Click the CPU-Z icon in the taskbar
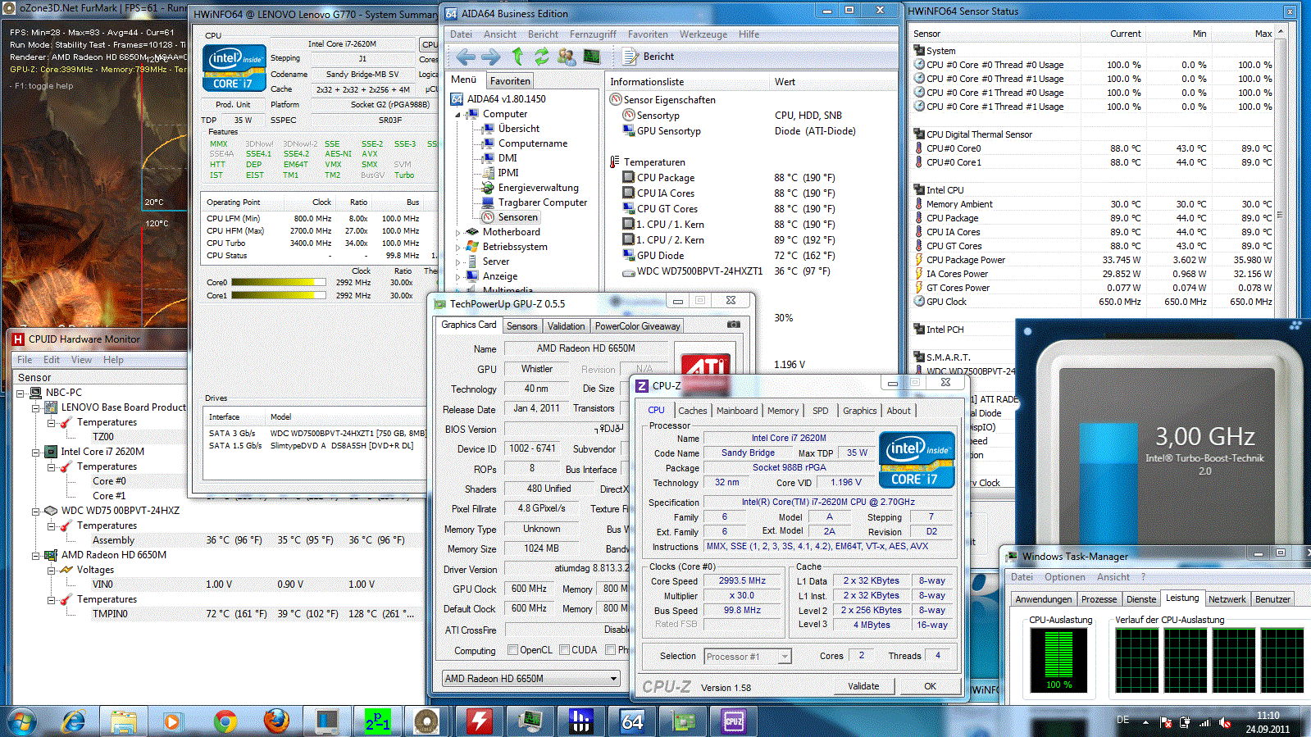Screen dimensions: 1311x737 tap(733, 721)
